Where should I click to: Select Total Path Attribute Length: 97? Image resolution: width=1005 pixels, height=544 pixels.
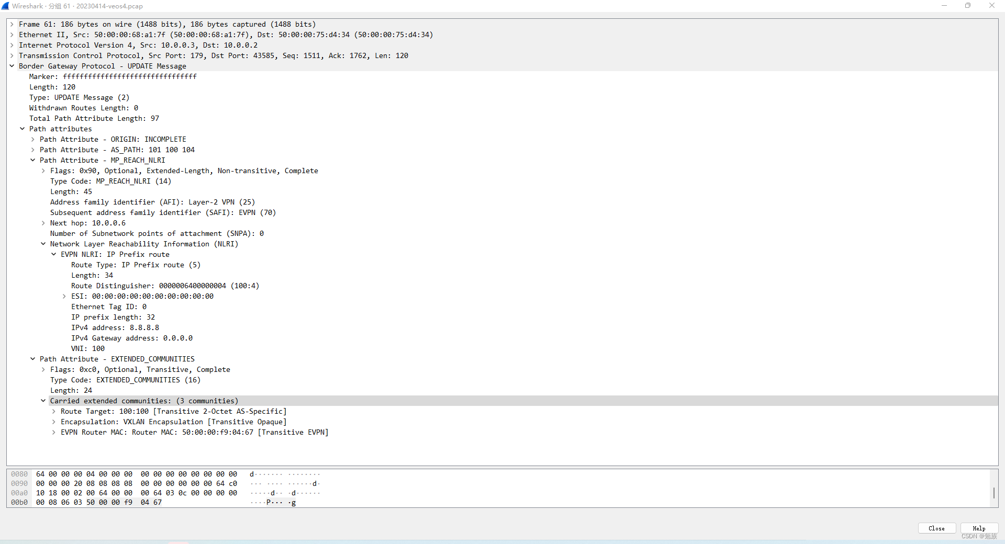coord(502,118)
